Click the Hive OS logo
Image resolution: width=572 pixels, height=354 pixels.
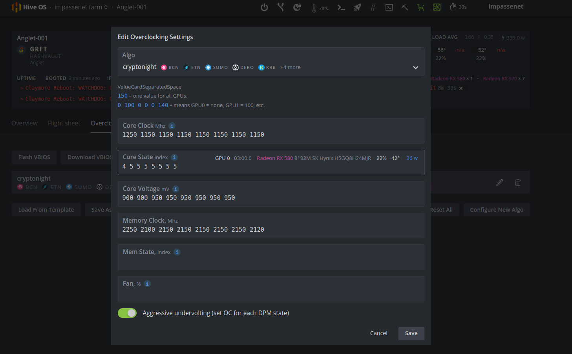point(29,7)
